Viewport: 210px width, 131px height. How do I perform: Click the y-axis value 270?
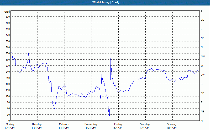click(x=8, y=66)
